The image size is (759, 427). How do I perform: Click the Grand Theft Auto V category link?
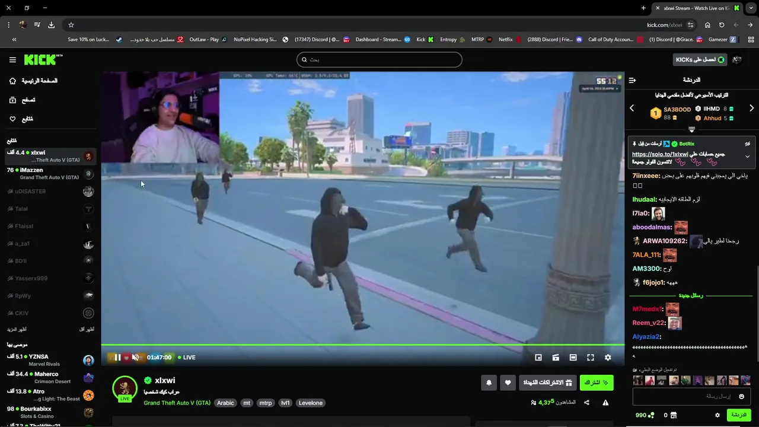tap(177, 403)
